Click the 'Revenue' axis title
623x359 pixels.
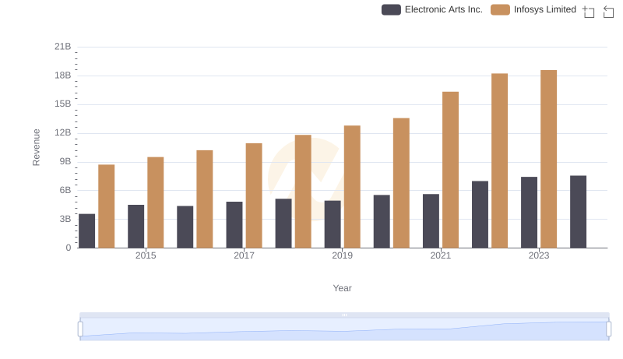(36, 147)
